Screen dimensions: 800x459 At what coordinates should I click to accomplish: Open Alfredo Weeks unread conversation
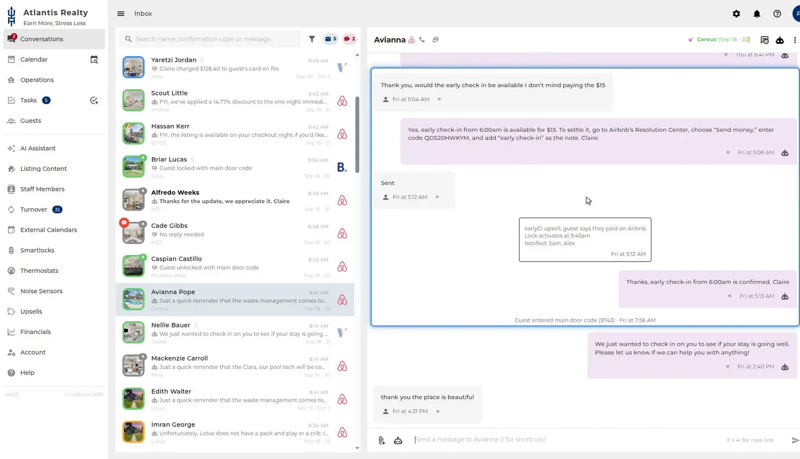[235, 200]
